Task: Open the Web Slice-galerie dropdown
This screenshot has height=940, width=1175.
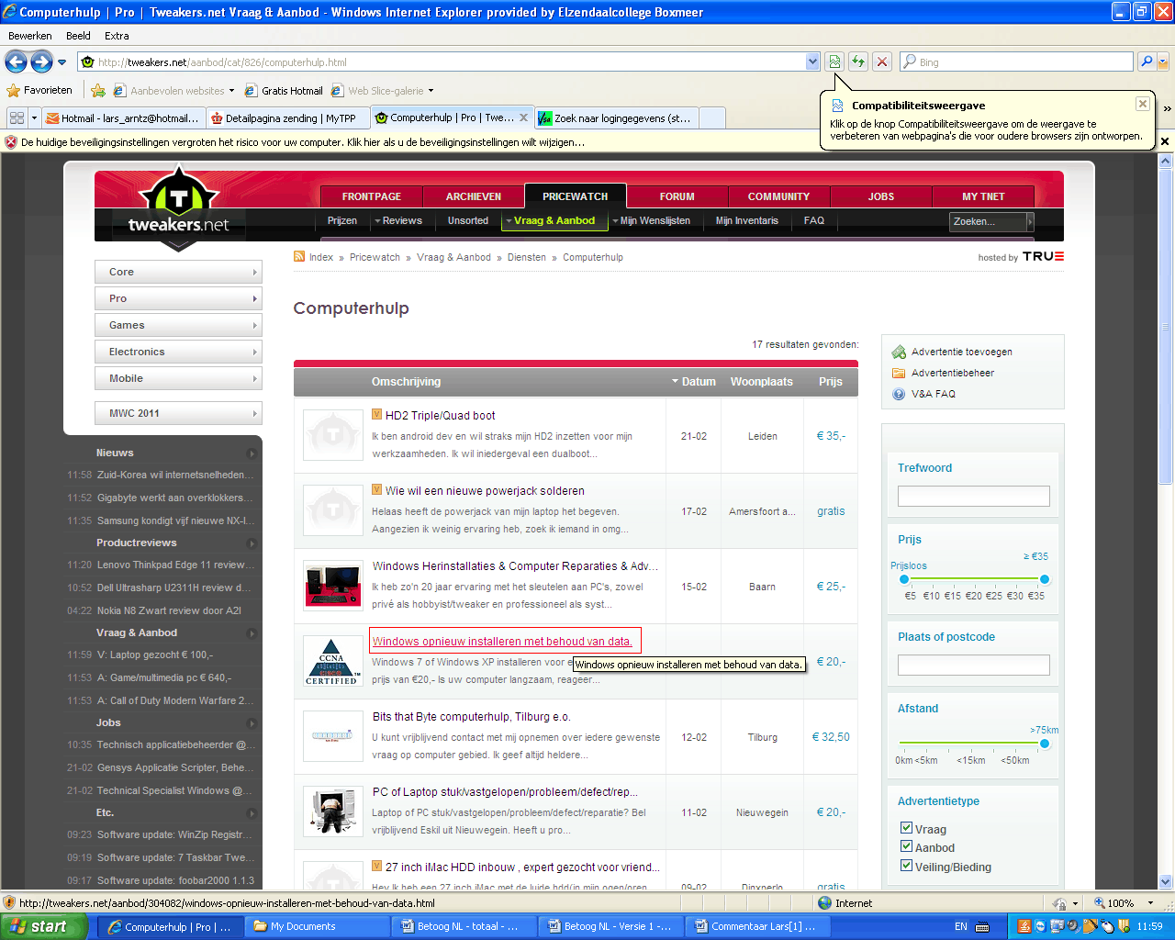Action: pos(431,91)
